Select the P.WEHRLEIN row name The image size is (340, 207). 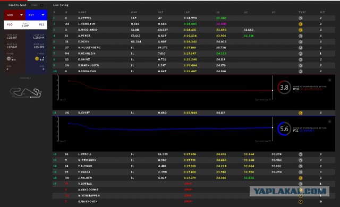point(87,53)
